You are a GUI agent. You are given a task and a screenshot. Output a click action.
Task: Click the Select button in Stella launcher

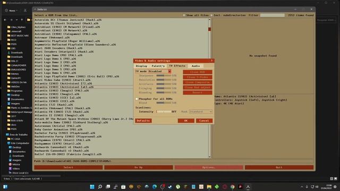69,168
